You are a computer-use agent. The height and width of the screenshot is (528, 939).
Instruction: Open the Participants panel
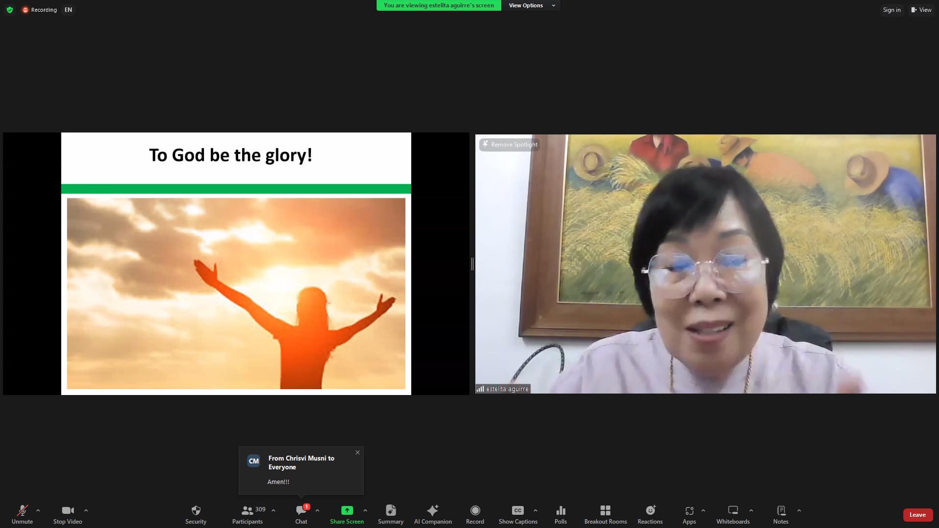point(247,514)
